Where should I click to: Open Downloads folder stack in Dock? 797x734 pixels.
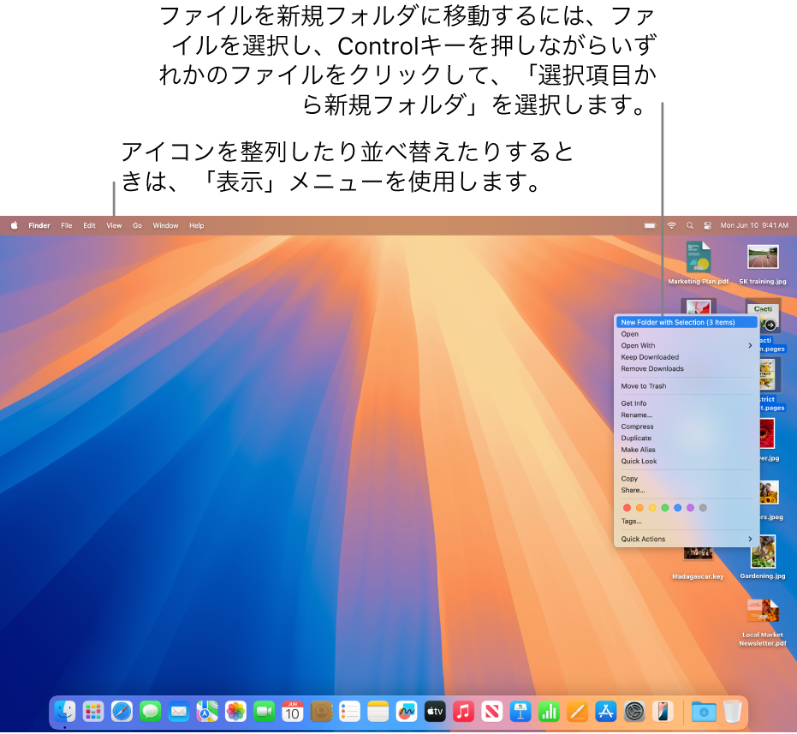click(x=704, y=712)
